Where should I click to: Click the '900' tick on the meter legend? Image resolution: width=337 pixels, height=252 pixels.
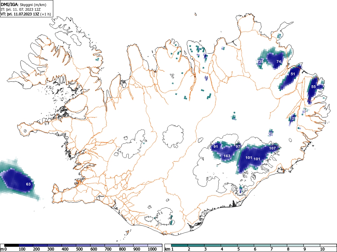click(137, 249)
